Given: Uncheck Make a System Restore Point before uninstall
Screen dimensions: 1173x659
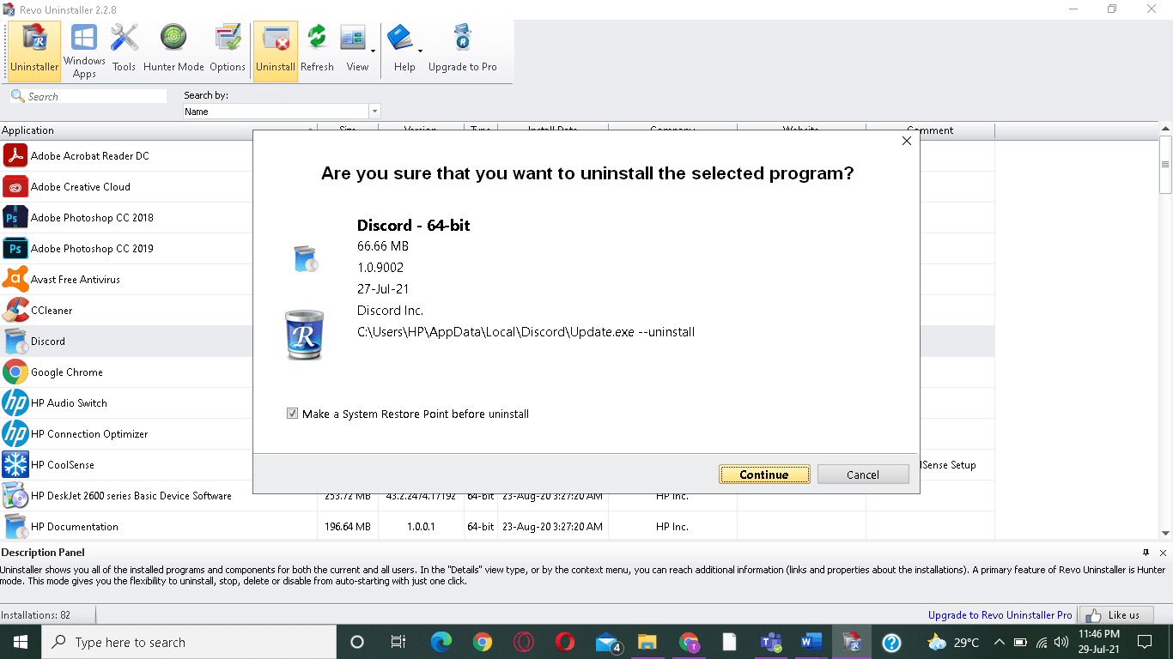Looking at the screenshot, I should (293, 414).
